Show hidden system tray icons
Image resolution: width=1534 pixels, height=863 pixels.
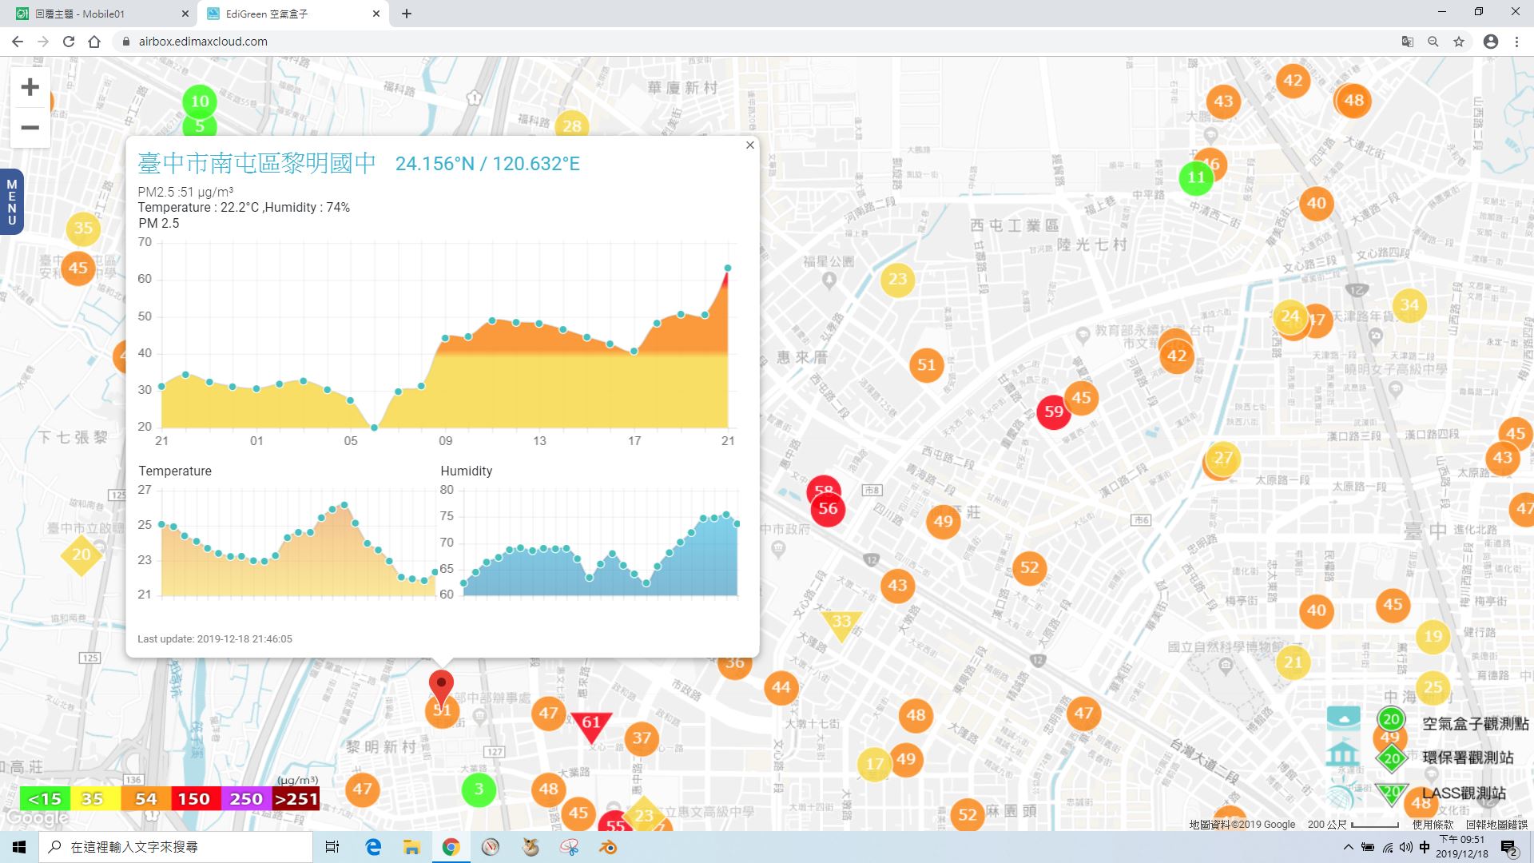1349,847
